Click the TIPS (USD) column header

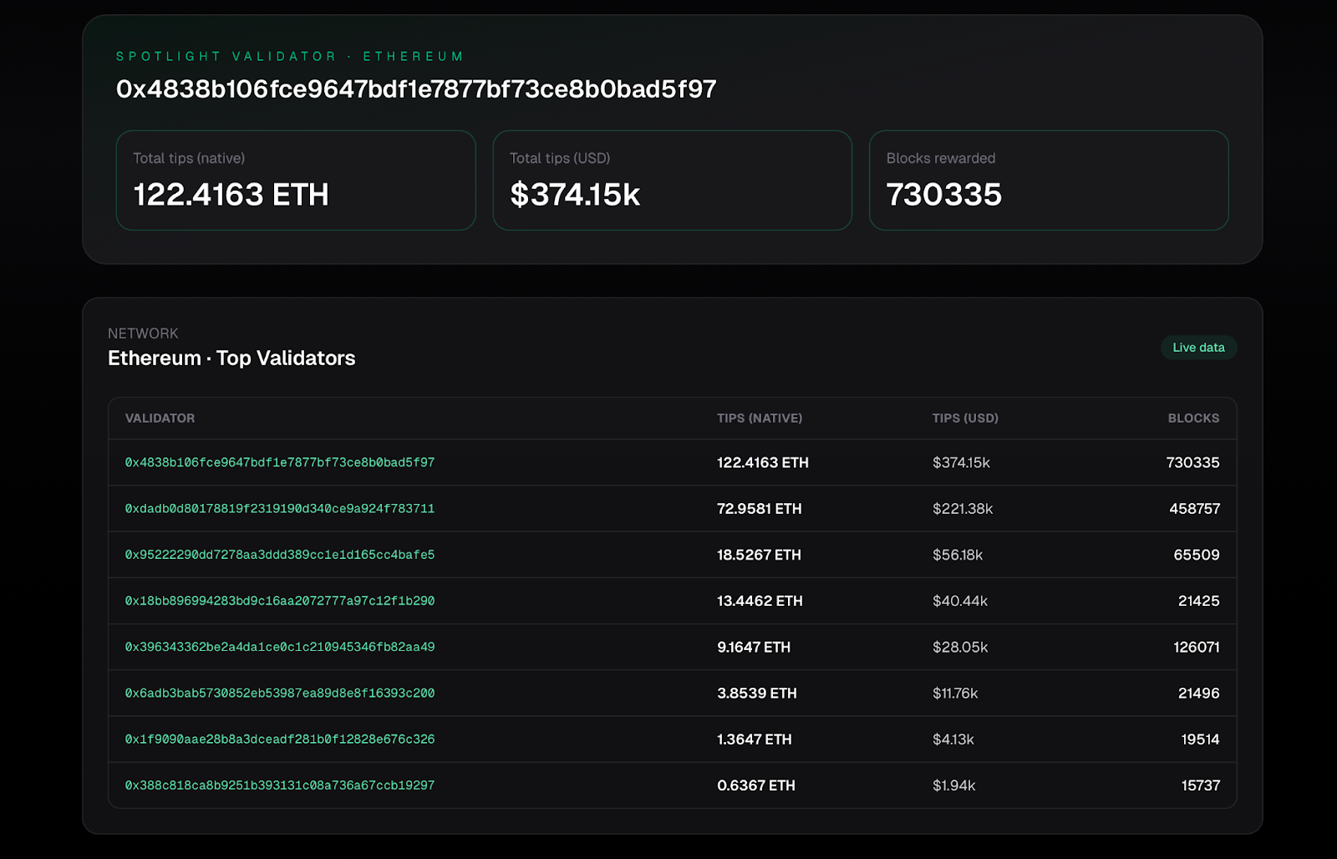point(965,418)
